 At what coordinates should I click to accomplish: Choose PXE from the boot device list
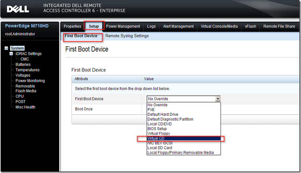184,110
